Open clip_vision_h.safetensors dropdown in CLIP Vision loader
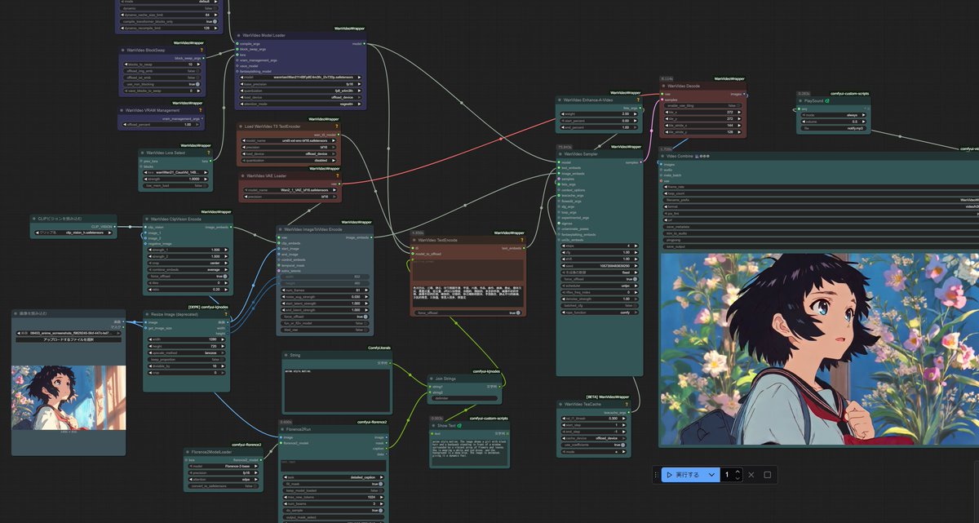 73,233
